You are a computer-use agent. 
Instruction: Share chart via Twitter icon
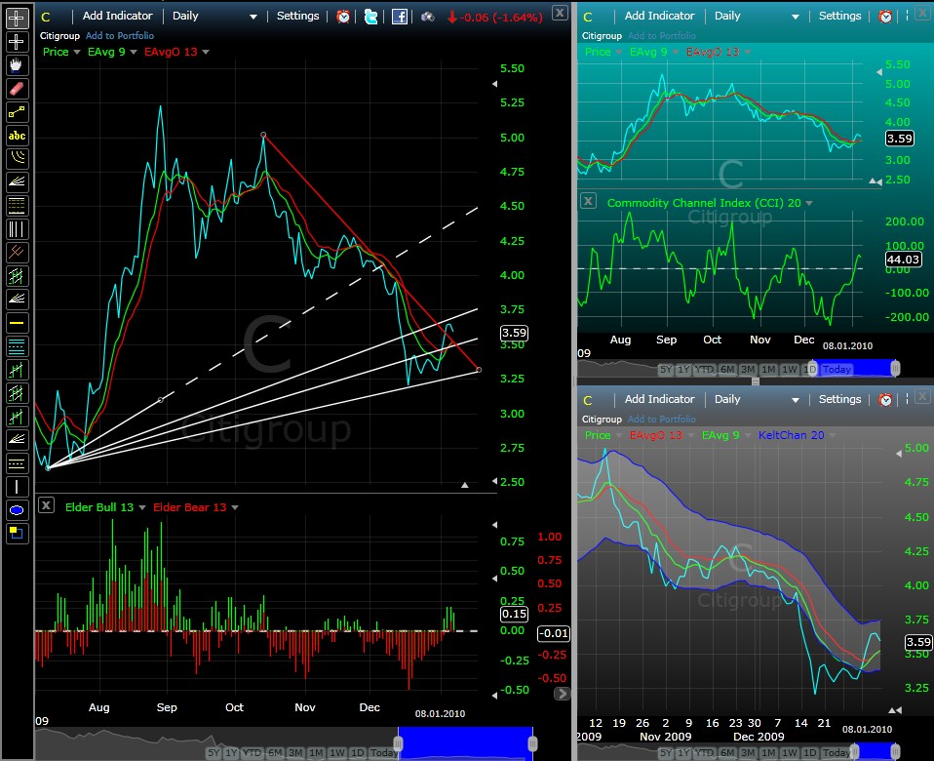370,17
